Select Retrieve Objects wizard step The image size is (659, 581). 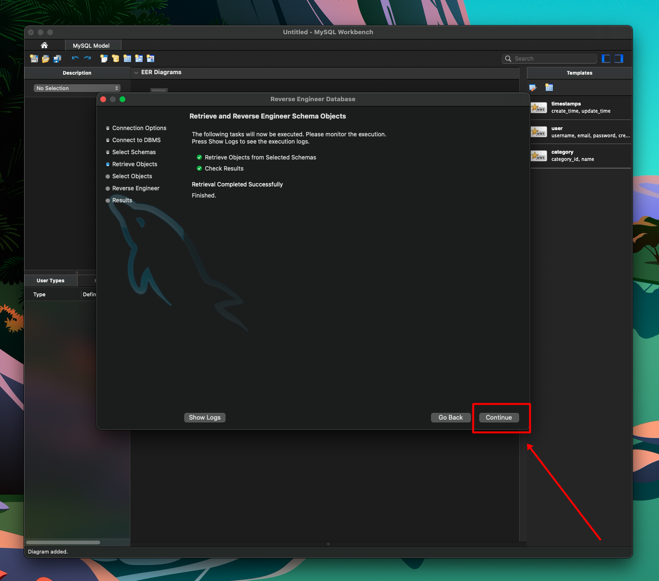(132, 164)
